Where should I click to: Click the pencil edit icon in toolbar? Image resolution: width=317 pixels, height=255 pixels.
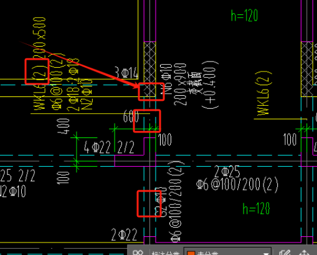pos(284,253)
